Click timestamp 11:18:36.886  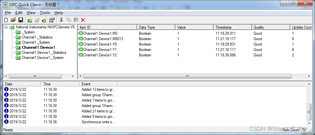(x=226, y=55)
